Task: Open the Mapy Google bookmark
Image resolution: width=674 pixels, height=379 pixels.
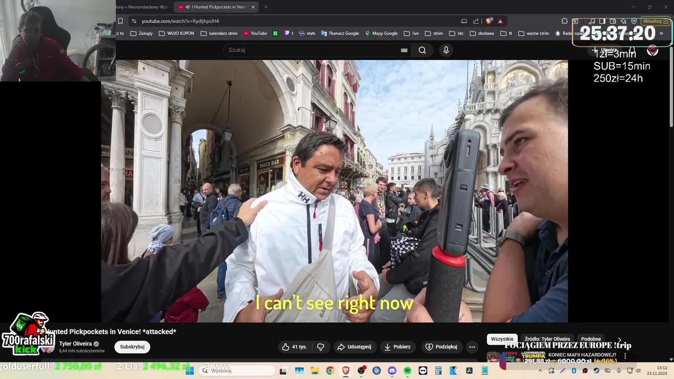Action: click(x=381, y=33)
